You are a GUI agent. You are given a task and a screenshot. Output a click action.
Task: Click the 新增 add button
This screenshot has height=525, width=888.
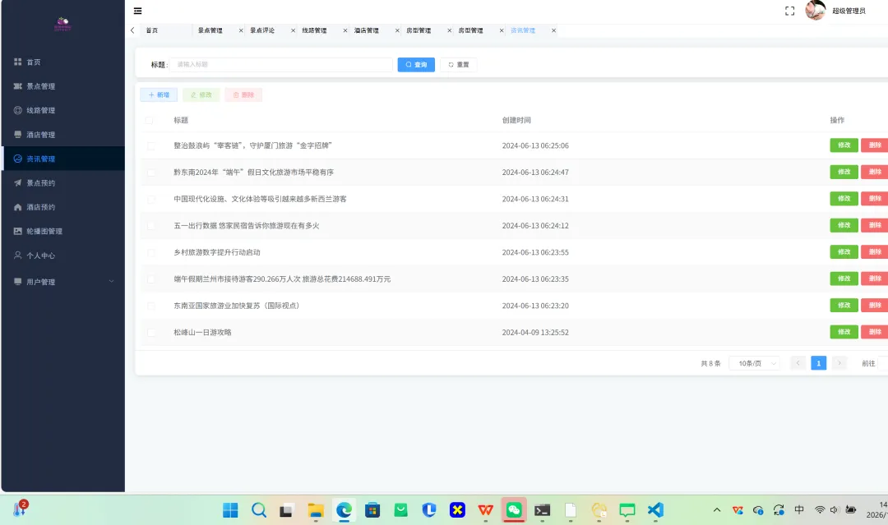click(159, 95)
